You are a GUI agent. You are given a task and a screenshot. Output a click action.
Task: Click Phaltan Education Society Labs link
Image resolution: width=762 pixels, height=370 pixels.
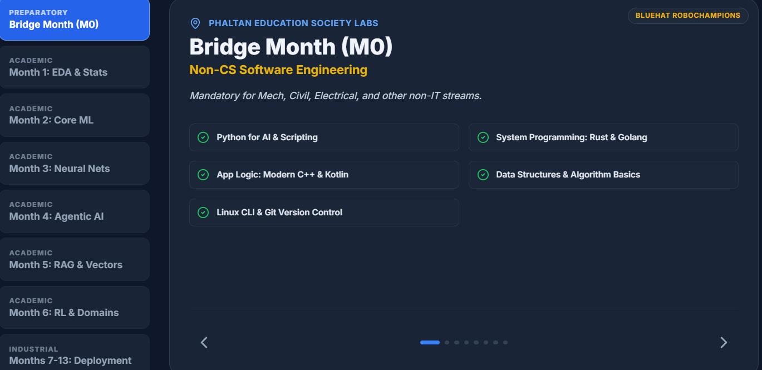(293, 23)
